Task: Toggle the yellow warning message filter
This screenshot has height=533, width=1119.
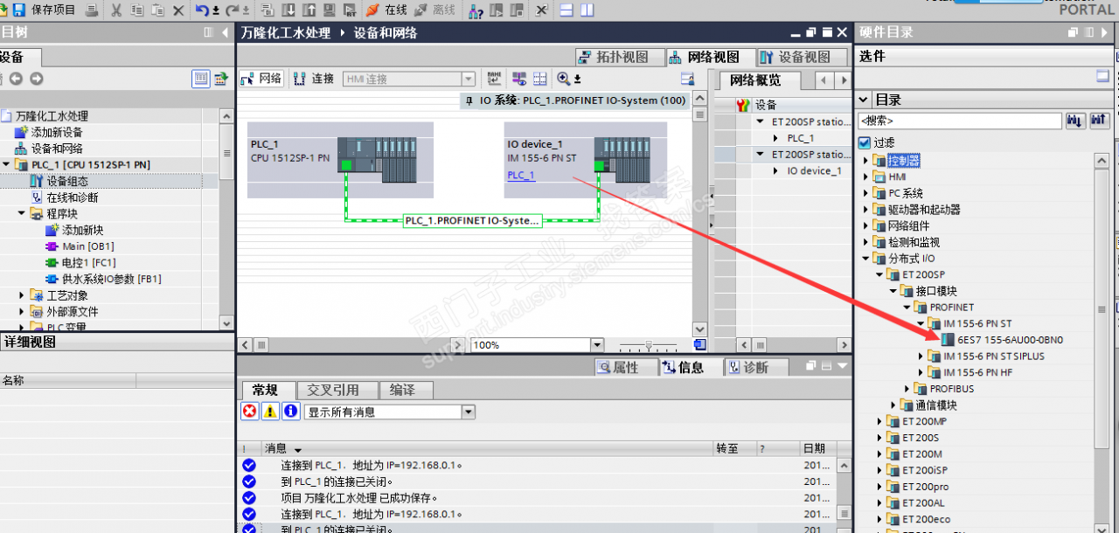Action: coord(271,412)
